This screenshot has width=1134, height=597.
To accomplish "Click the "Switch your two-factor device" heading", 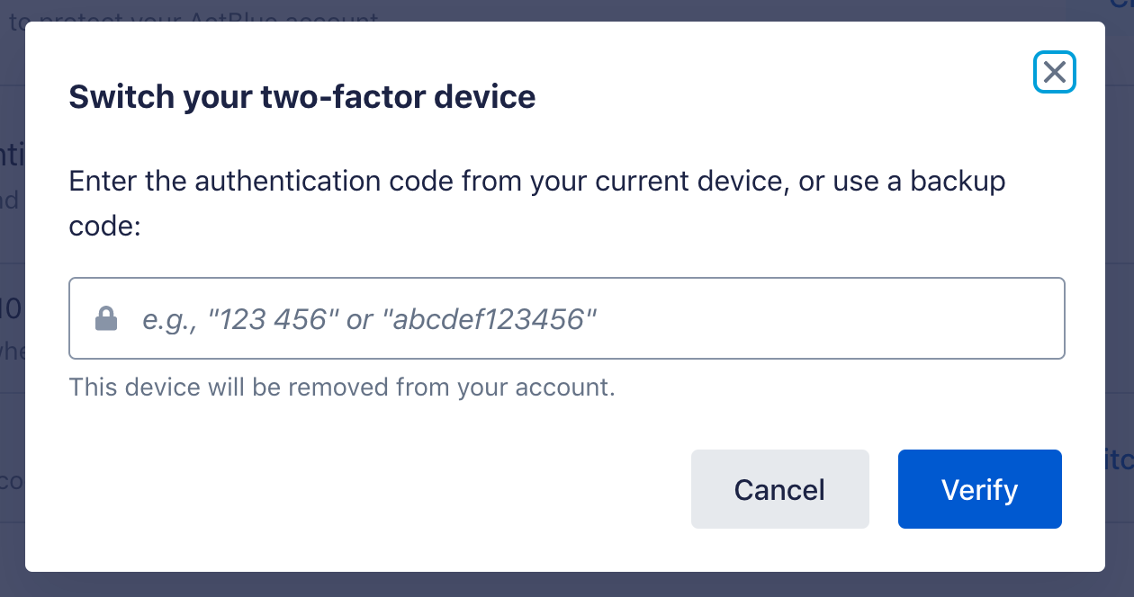I will (x=302, y=96).
